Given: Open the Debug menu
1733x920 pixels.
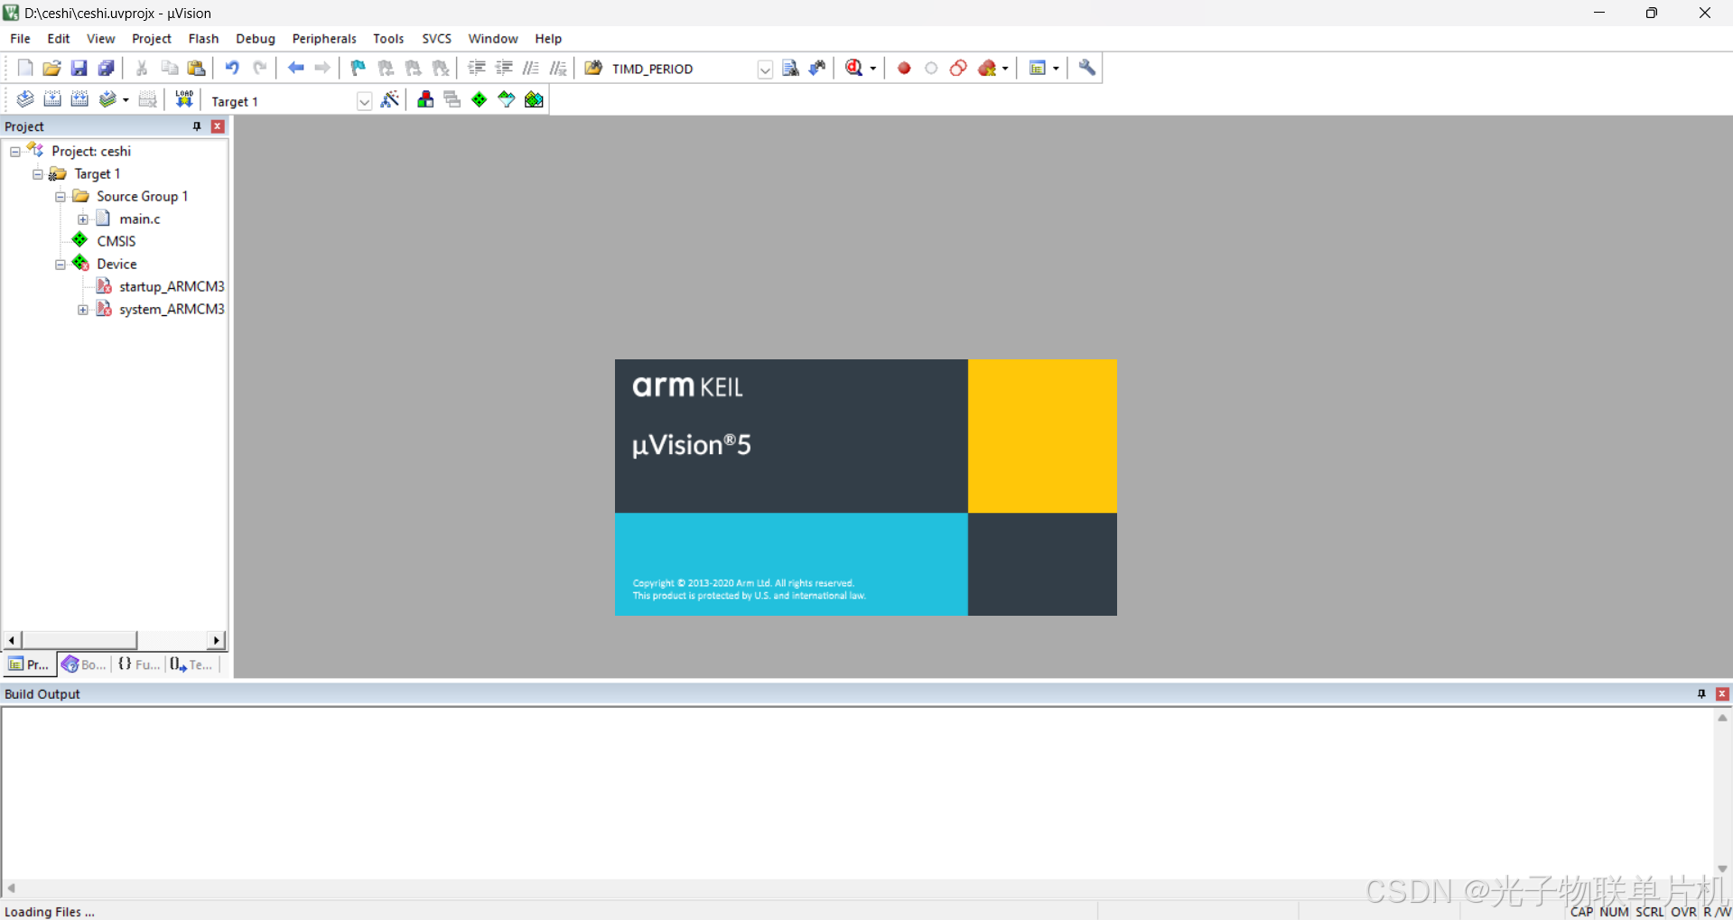Looking at the screenshot, I should pos(256,39).
